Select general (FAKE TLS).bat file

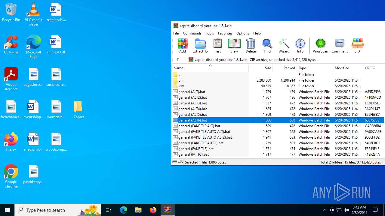click(278, 148)
